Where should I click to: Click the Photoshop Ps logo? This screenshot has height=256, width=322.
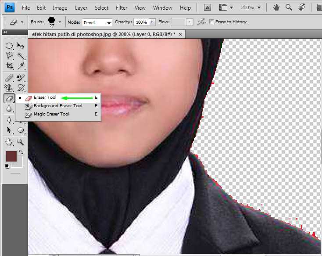(9, 7)
